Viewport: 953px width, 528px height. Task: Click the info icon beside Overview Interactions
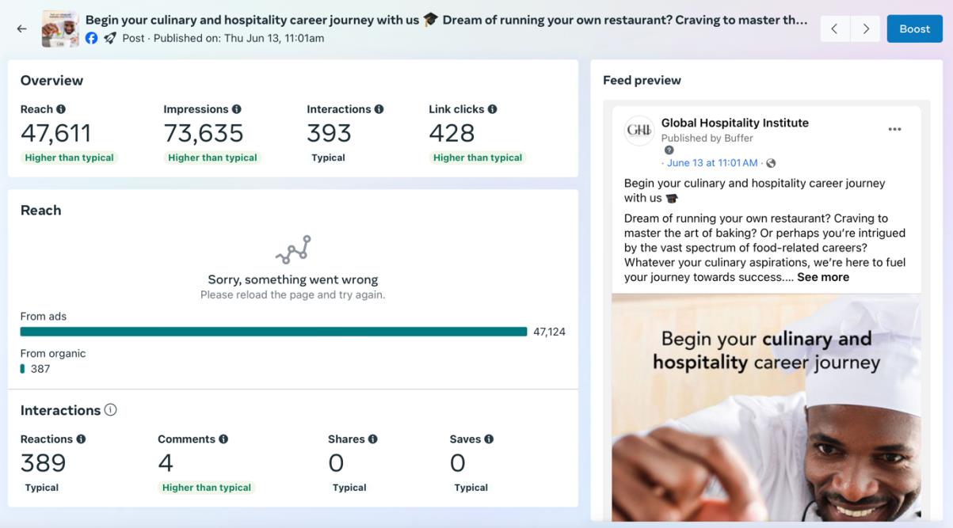click(379, 109)
